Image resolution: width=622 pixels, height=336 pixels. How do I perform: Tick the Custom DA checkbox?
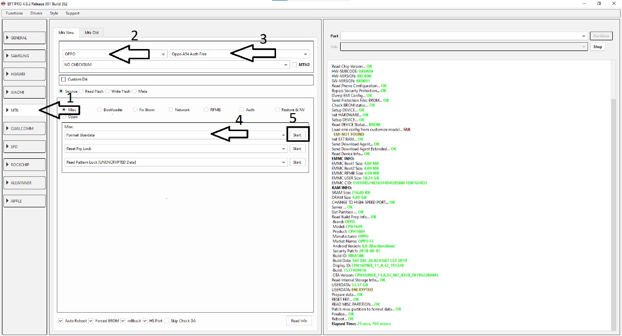coord(63,79)
